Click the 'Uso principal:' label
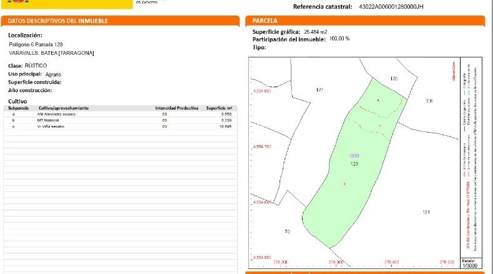The width and height of the screenshot is (493, 274). (25, 74)
